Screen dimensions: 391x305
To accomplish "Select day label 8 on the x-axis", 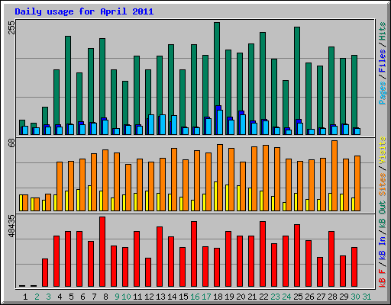I will [105, 297].
